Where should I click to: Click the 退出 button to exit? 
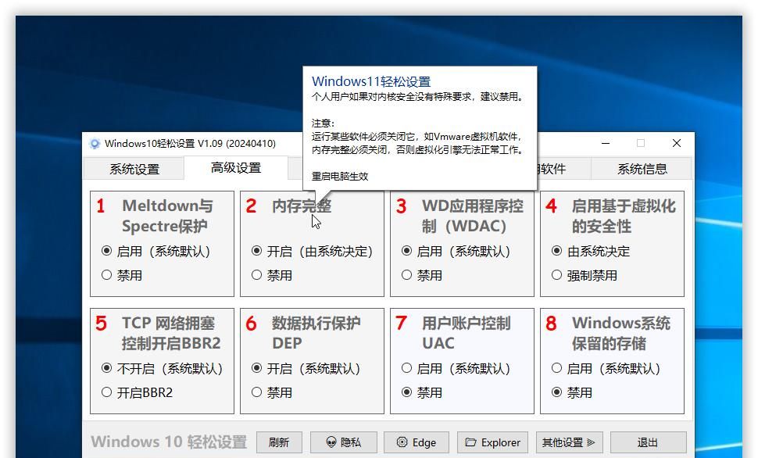pos(649,442)
